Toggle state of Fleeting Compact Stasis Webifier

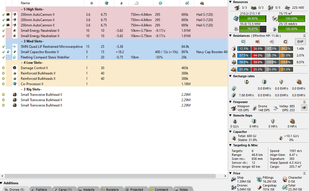3,57
